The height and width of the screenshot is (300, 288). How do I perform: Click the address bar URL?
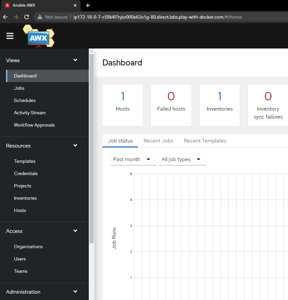(157, 17)
